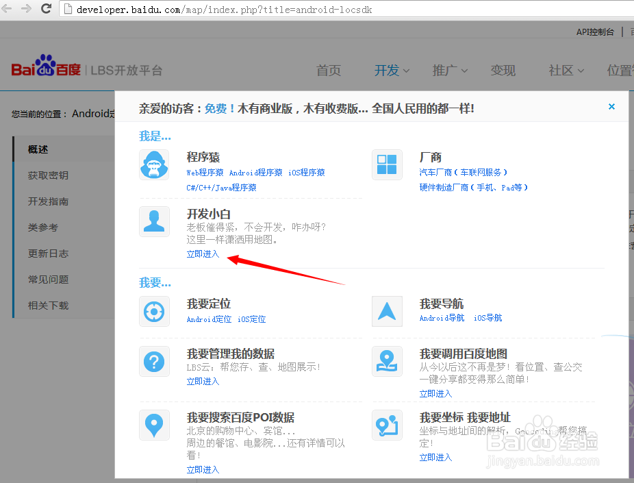
Task: Open iOS导航 link
Action: pyautogui.click(x=487, y=318)
